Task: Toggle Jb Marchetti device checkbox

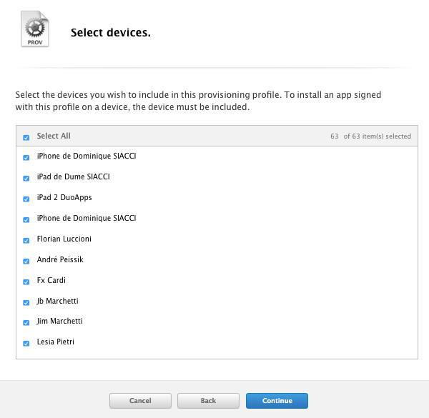Action: 26,302
